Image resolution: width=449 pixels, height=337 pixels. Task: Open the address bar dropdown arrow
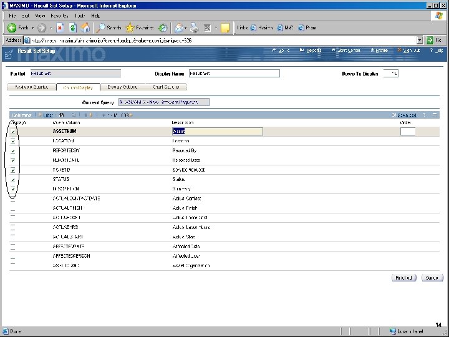tap(420, 41)
